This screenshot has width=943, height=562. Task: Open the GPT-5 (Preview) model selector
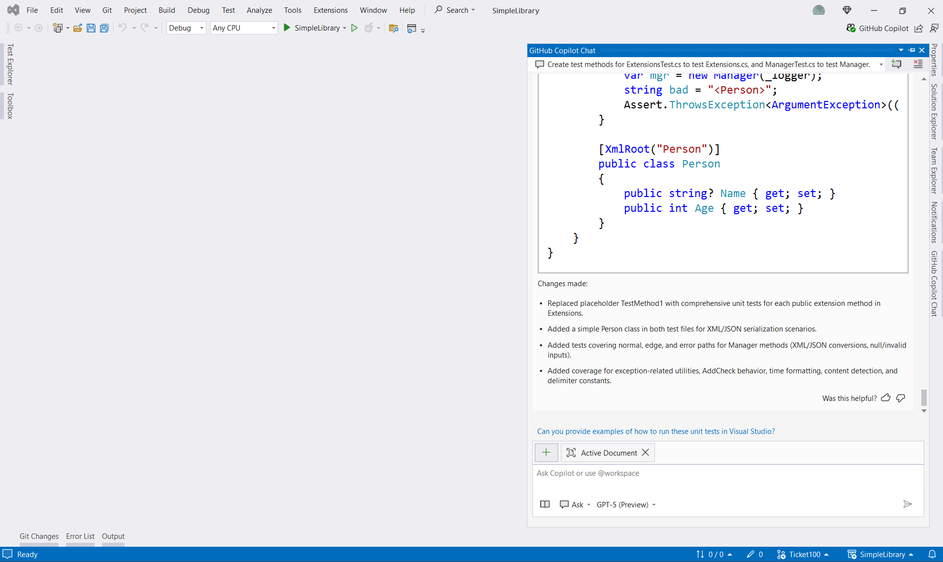626,504
